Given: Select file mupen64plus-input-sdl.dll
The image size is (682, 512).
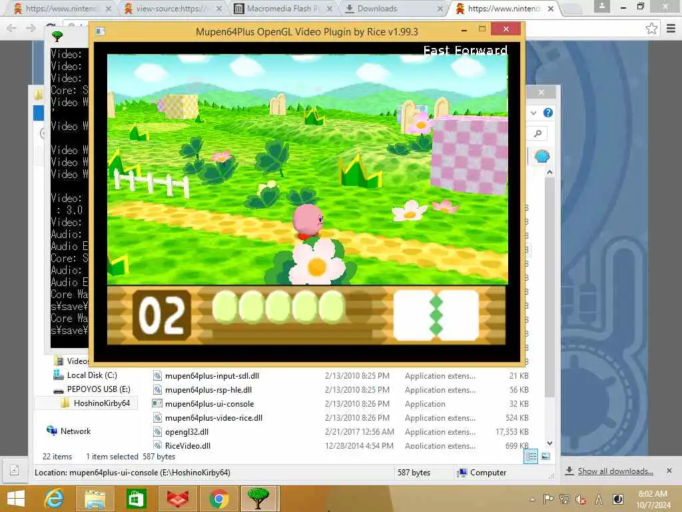Looking at the screenshot, I should pos(212,376).
